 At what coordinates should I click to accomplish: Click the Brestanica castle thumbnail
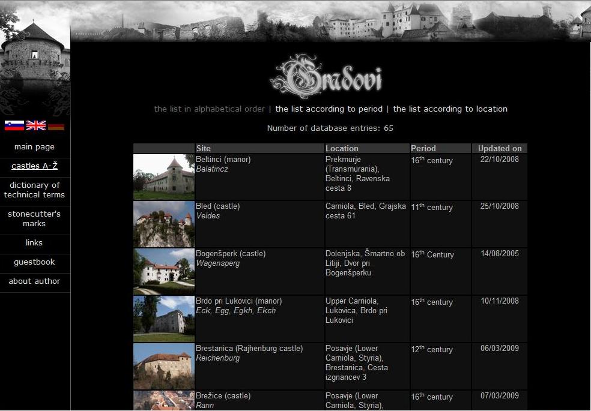tap(164, 366)
